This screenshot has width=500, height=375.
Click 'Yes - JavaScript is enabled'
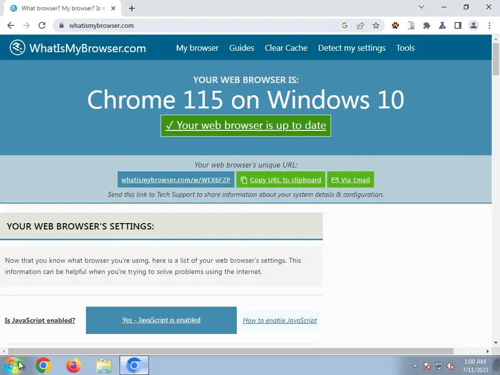point(161,320)
